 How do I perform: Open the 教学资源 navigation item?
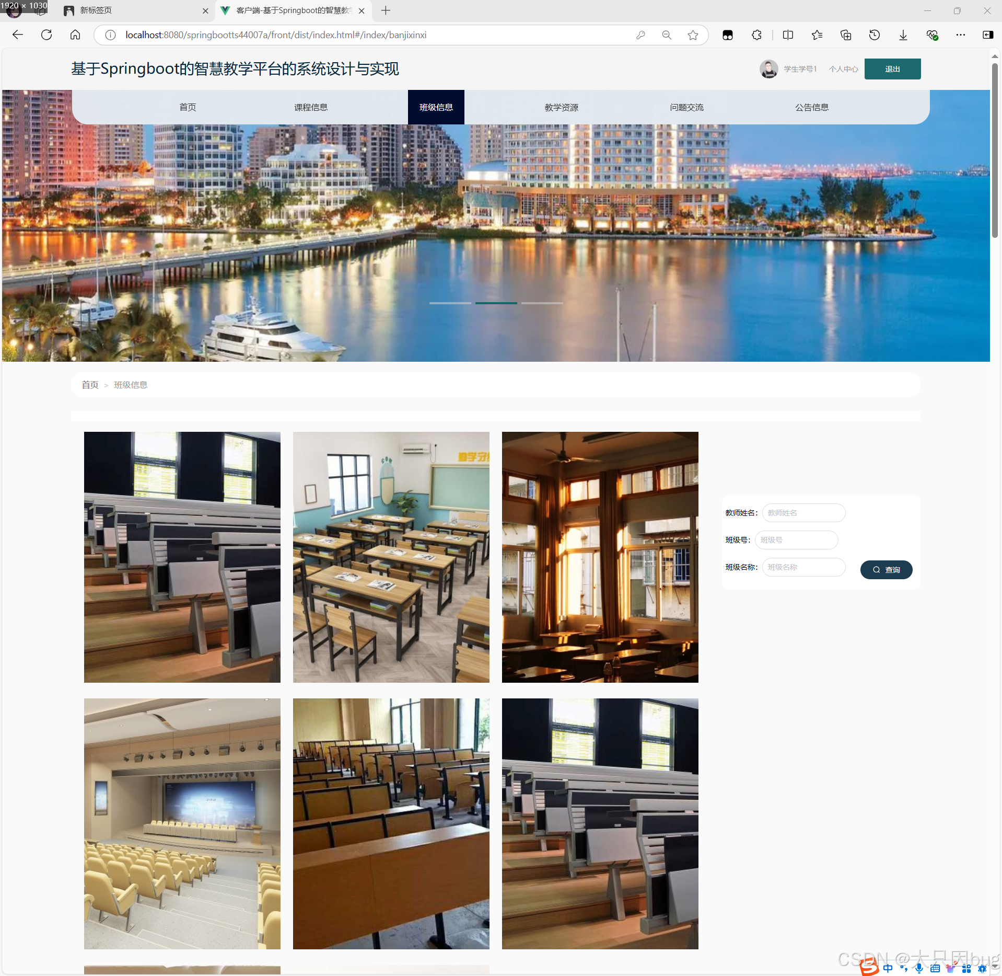(x=562, y=107)
